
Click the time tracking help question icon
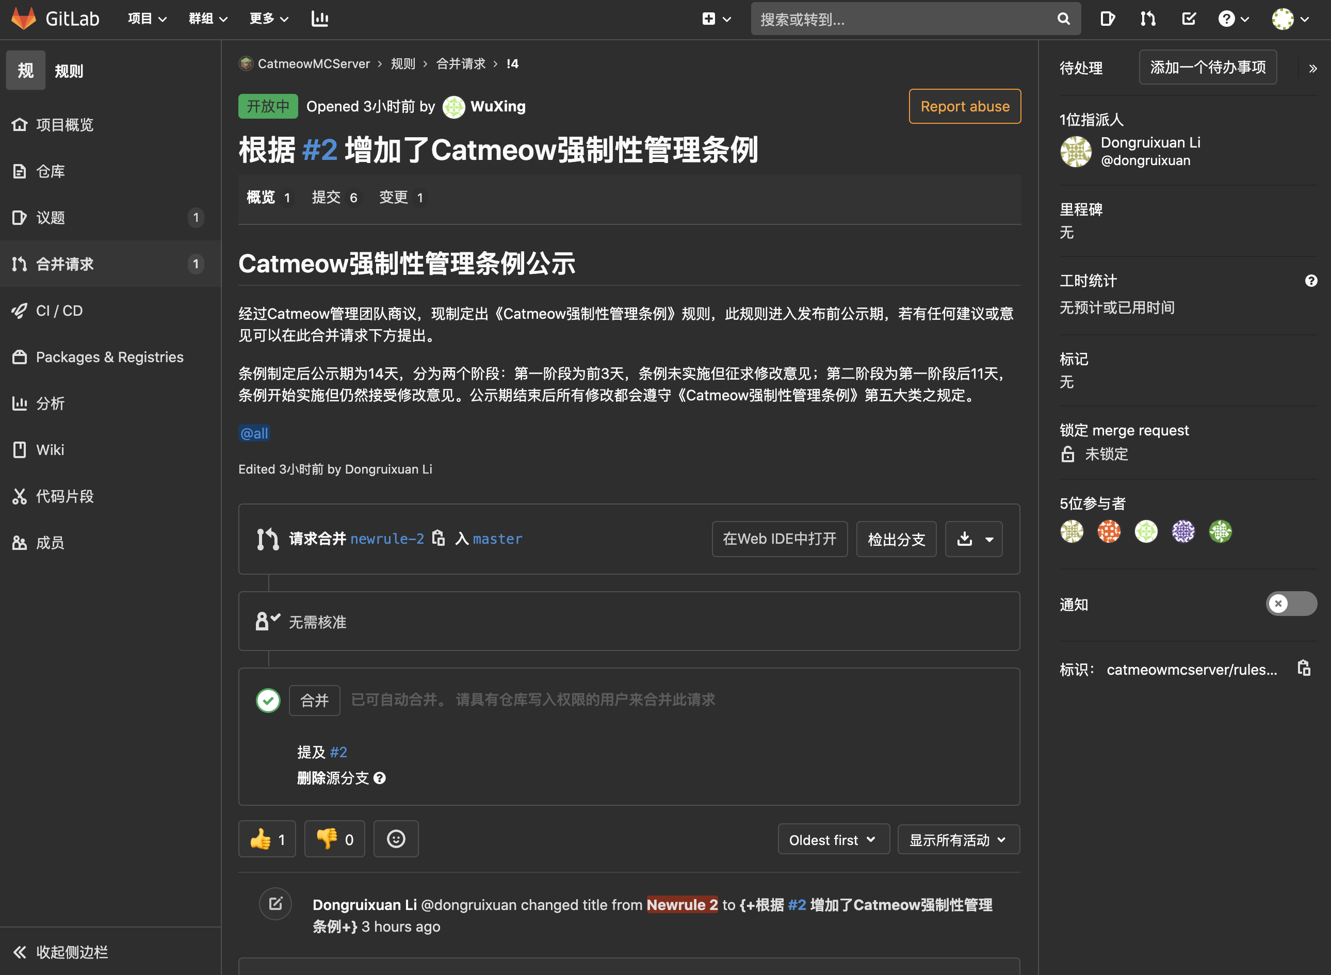click(x=1310, y=281)
